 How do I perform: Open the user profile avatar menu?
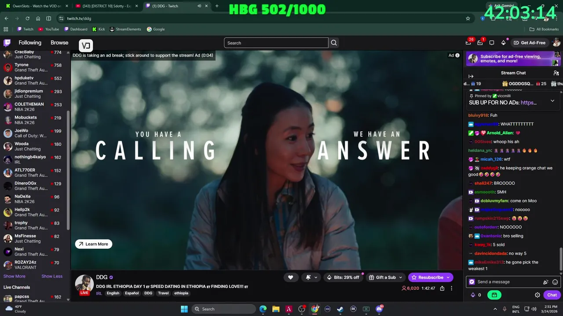click(556, 43)
